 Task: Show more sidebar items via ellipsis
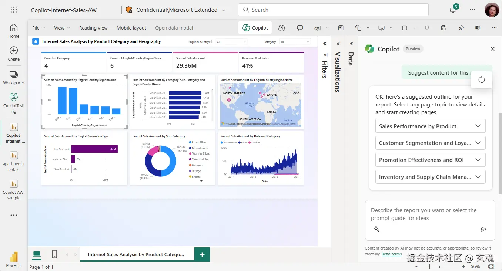[14, 215]
